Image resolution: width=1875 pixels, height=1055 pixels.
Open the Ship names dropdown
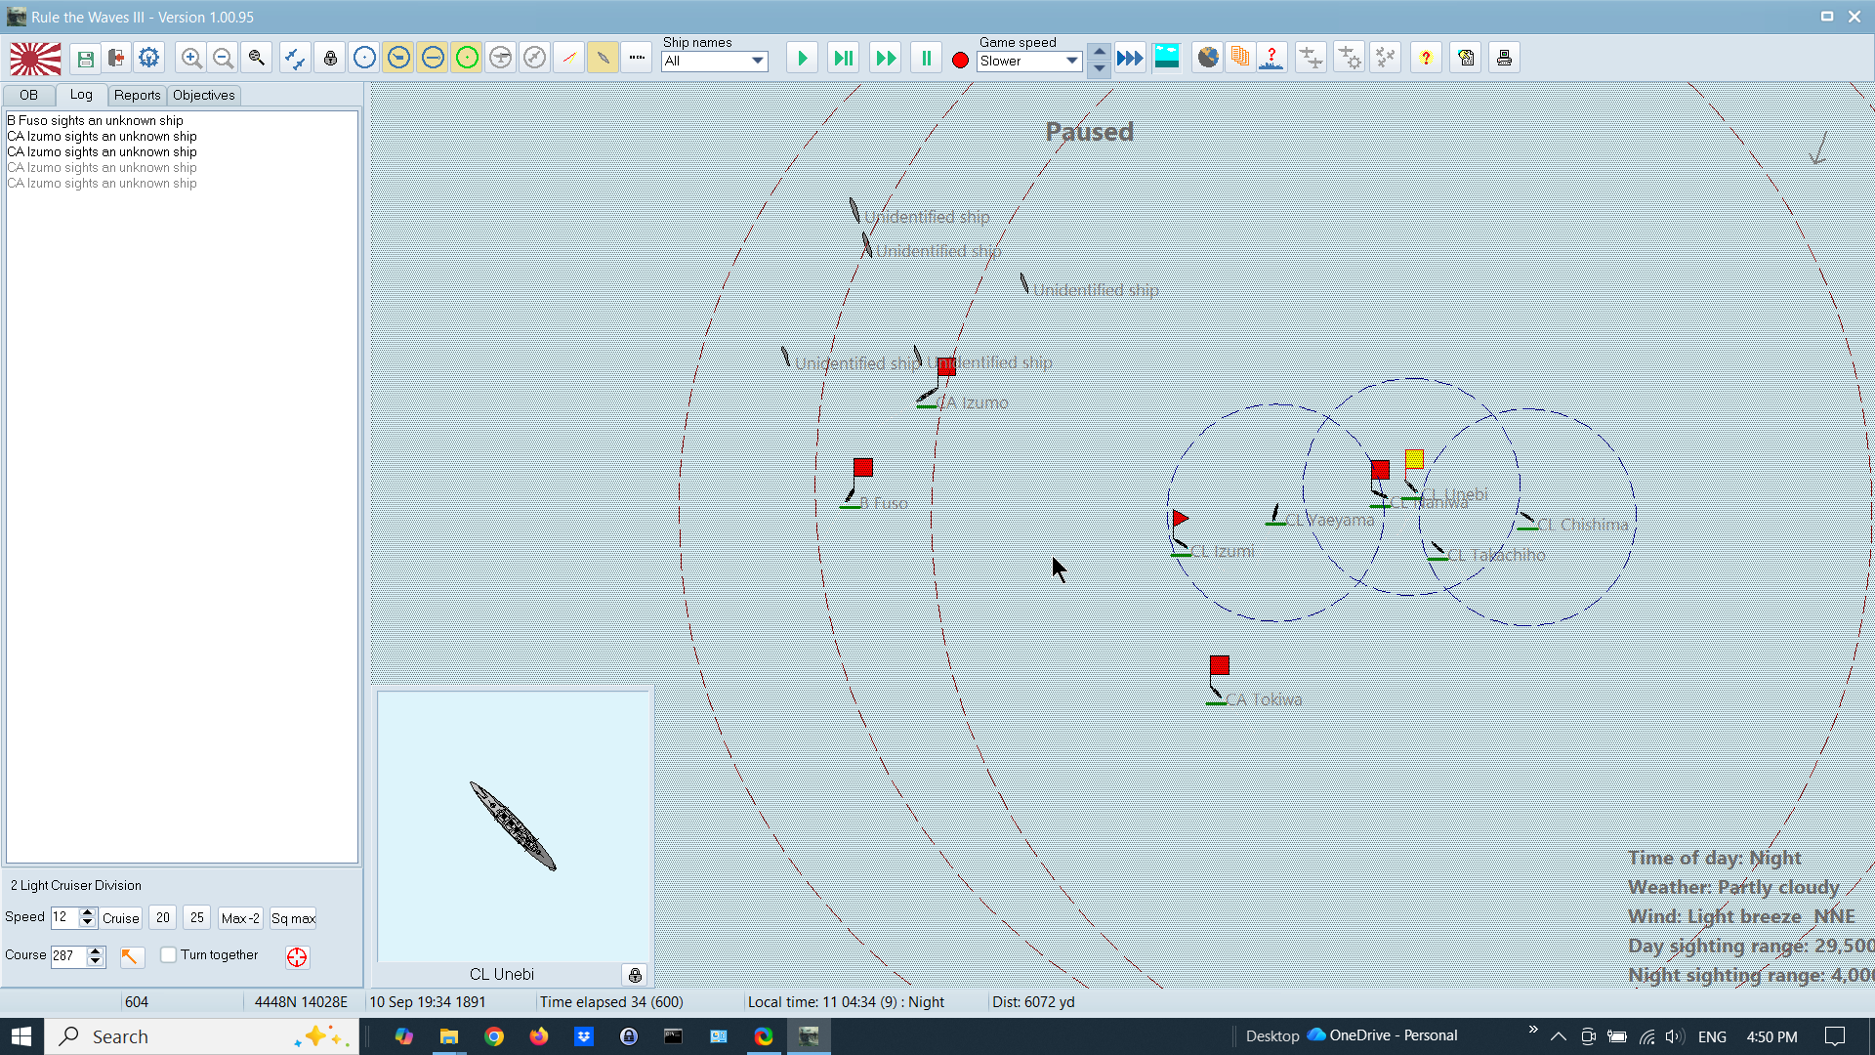click(x=715, y=61)
